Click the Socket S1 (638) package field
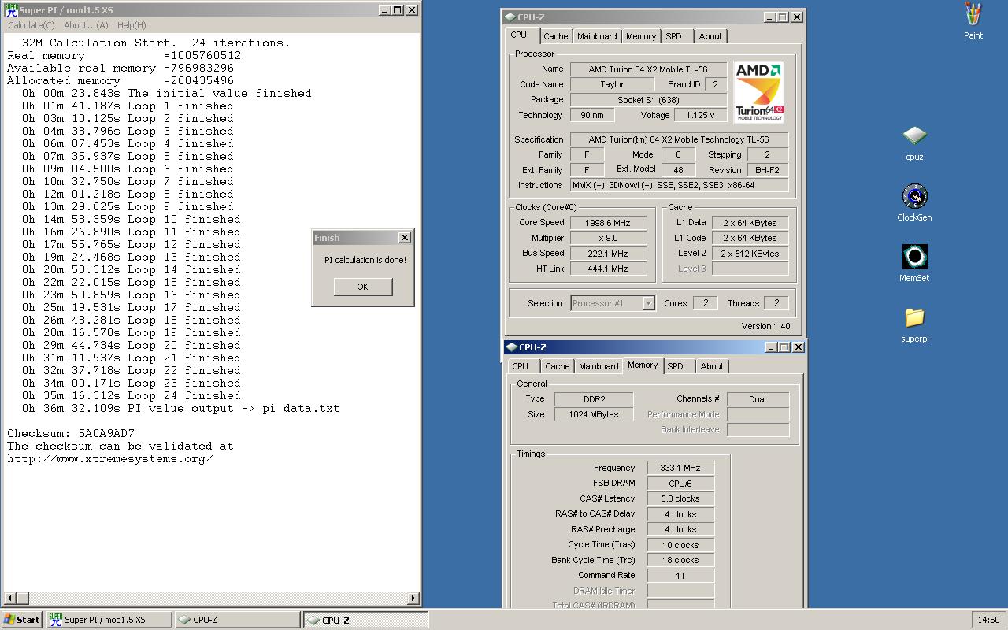 click(648, 100)
